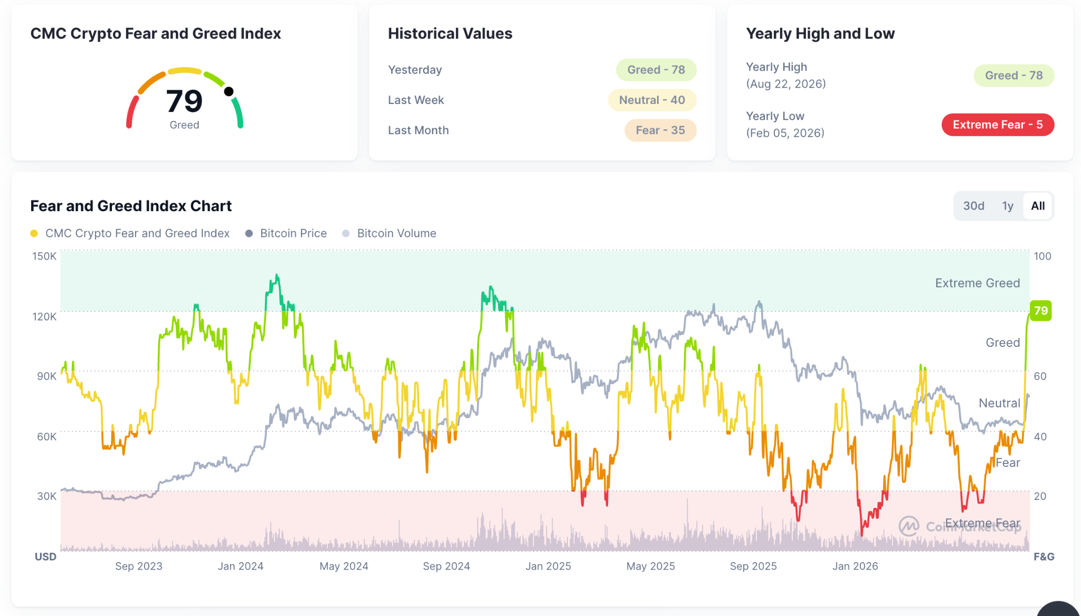1081x616 pixels.
Task: Click the Fear and Greed Index Chart title
Action: (131, 206)
